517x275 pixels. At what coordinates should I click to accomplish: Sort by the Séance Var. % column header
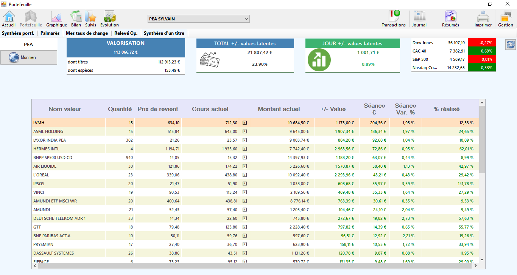point(405,109)
